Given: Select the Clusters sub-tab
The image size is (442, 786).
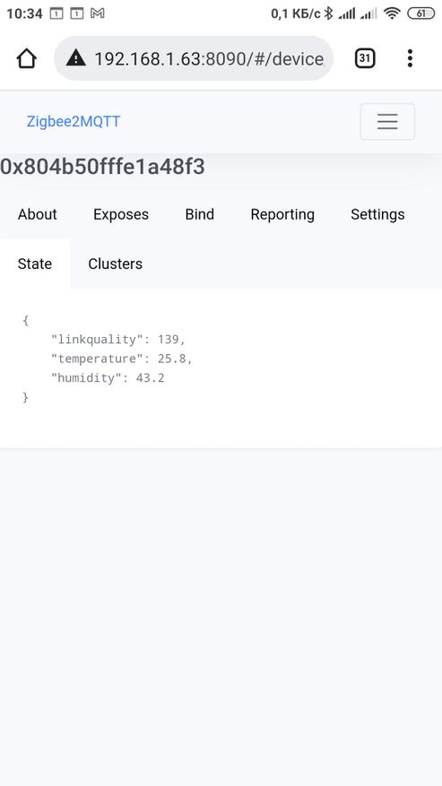Looking at the screenshot, I should point(116,263).
